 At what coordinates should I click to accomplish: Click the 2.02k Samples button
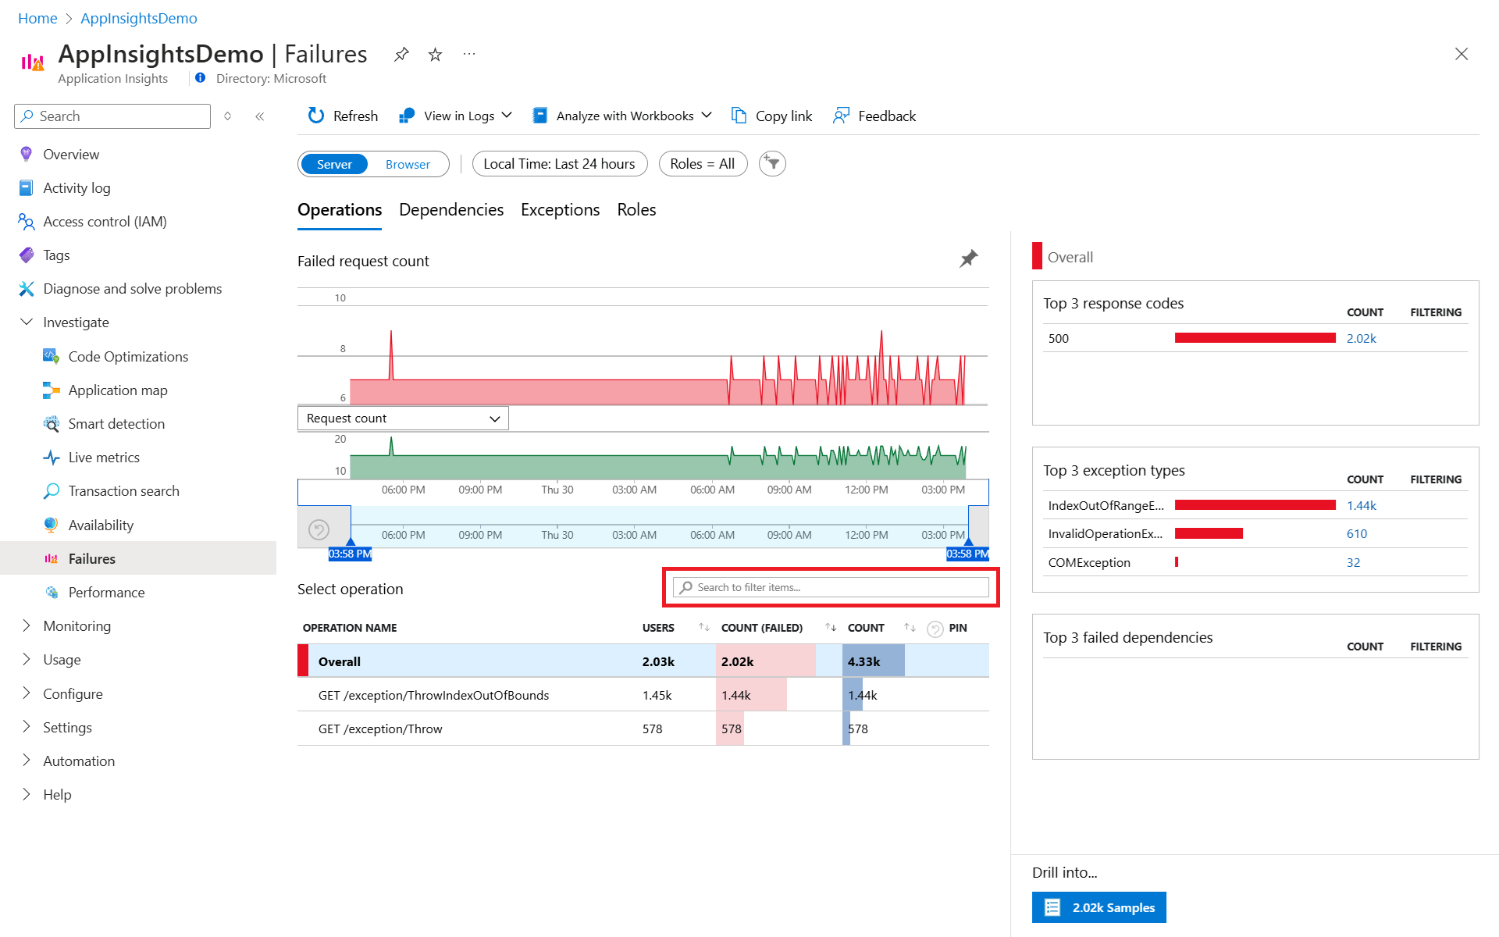click(x=1098, y=907)
